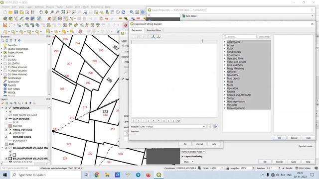Screen dimensions: 319x179
Task: Click the Windows Start button
Action: (x=5, y=175)
